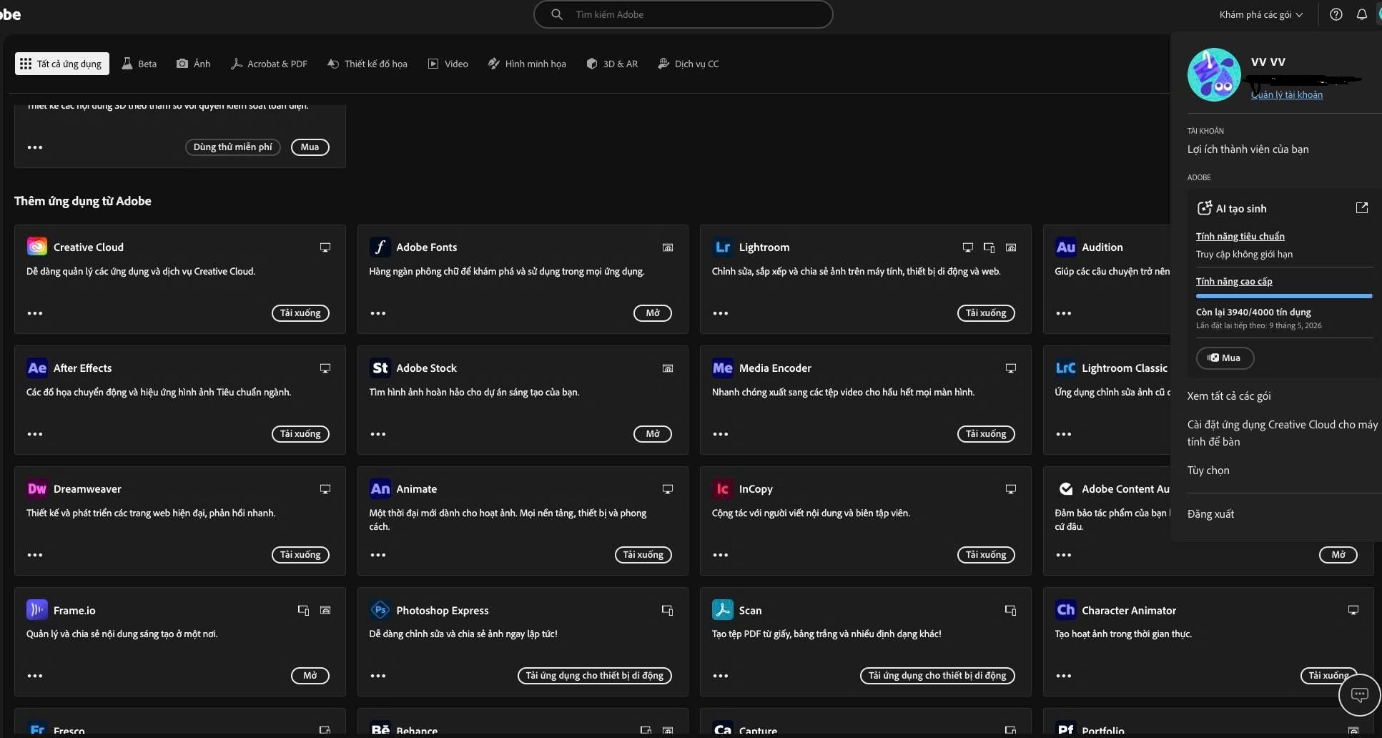Open the help question mark icon
The image size is (1382, 738).
1336,14
